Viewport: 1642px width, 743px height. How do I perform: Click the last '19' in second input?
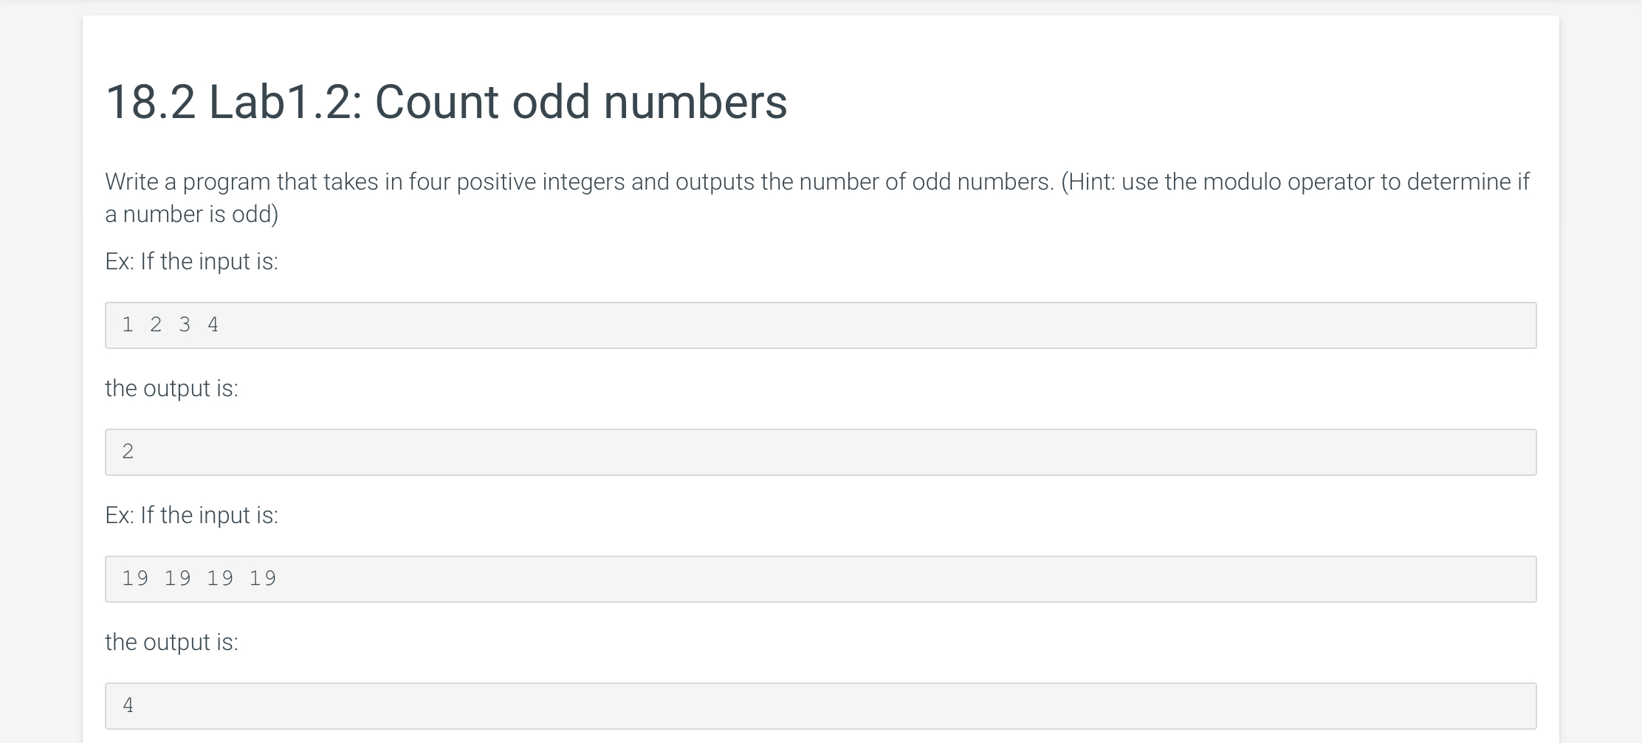coord(263,578)
